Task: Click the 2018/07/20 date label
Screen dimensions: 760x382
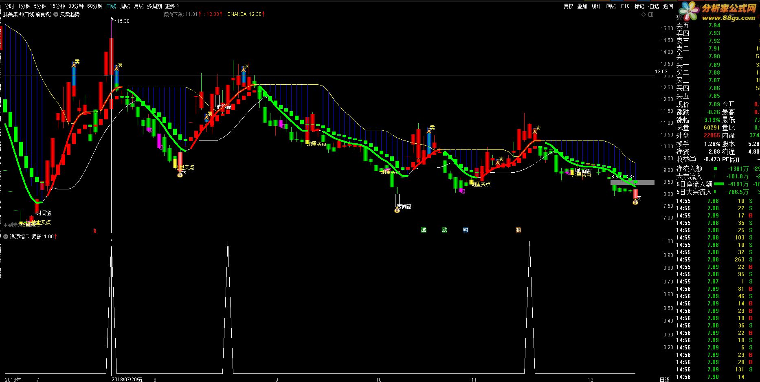Action: [127, 379]
